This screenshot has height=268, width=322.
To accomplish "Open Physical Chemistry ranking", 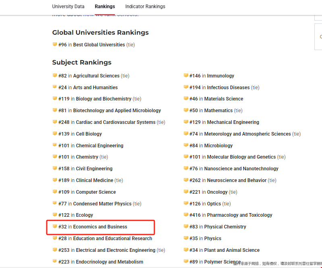I will (x=225, y=227).
